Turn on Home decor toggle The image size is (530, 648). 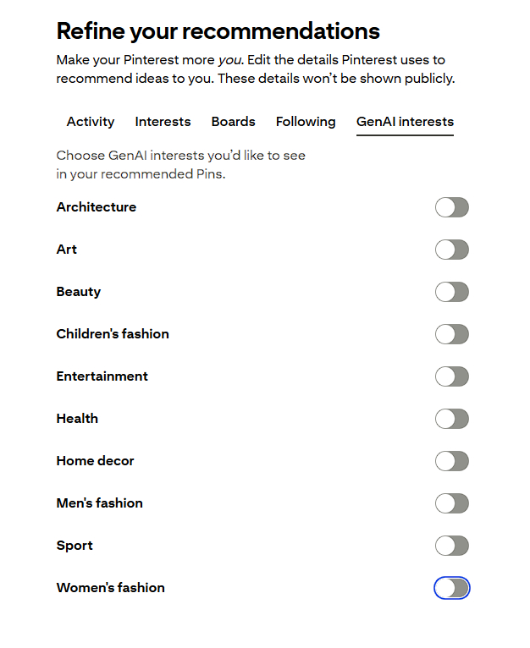[x=451, y=461]
